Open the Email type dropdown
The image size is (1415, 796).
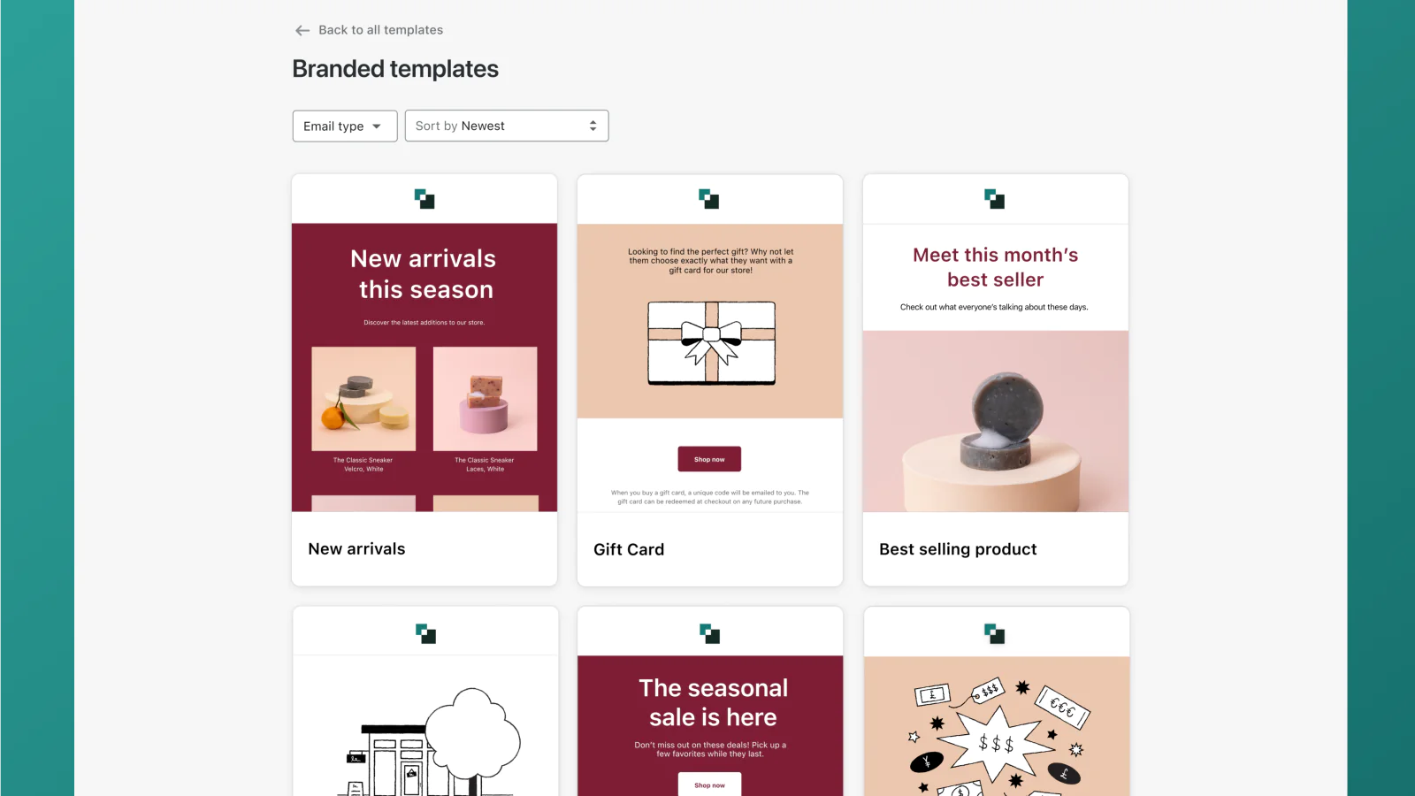click(345, 126)
